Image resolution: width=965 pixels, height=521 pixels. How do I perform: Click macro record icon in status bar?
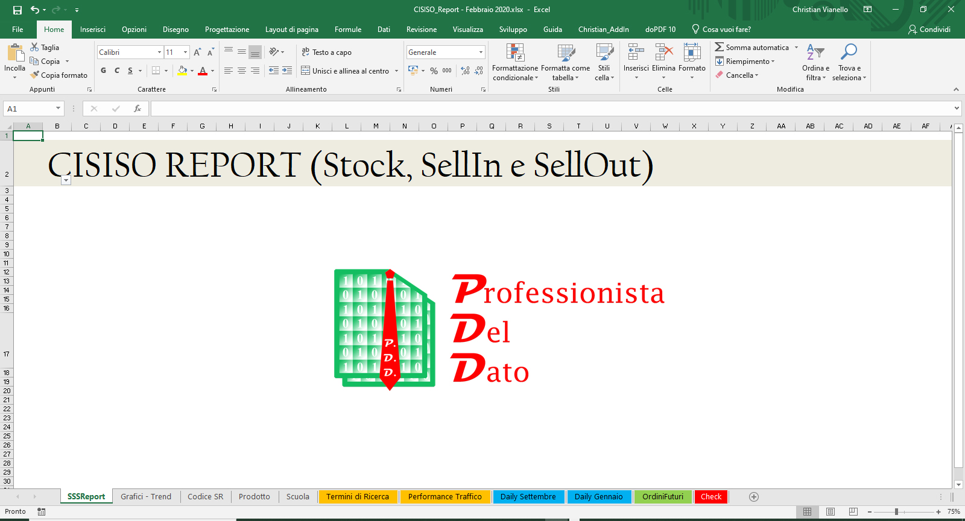pyautogui.click(x=41, y=512)
